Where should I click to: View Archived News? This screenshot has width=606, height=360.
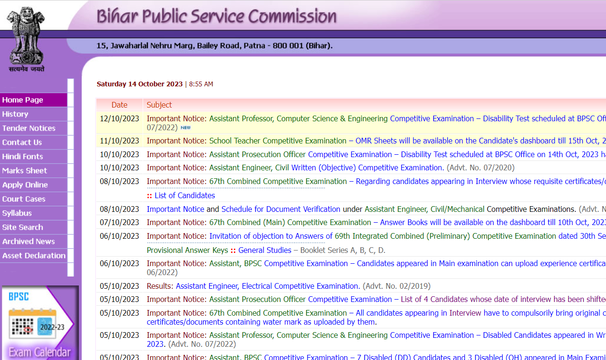click(34, 242)
